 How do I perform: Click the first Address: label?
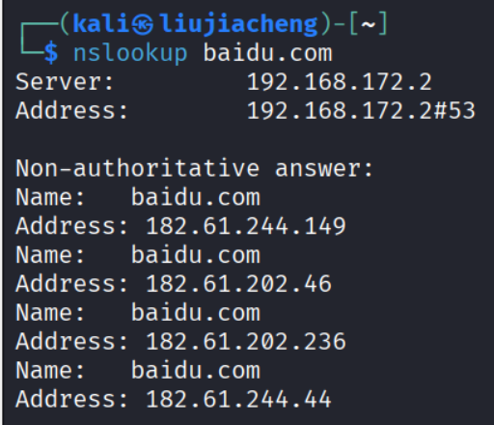pyautogui.click(x=72, y=110)
